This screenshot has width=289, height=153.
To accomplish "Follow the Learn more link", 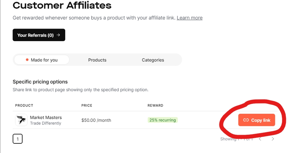I will (189, 18).
